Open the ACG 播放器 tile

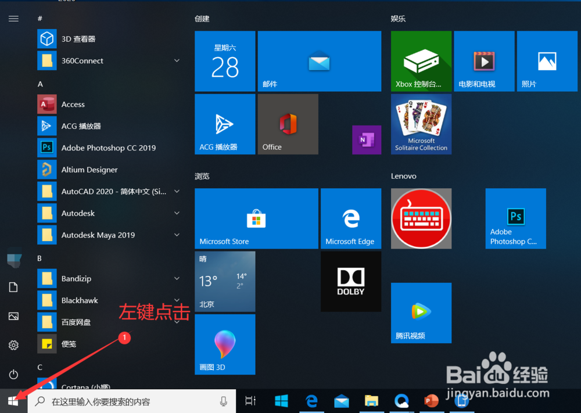[x=225, y=124]
